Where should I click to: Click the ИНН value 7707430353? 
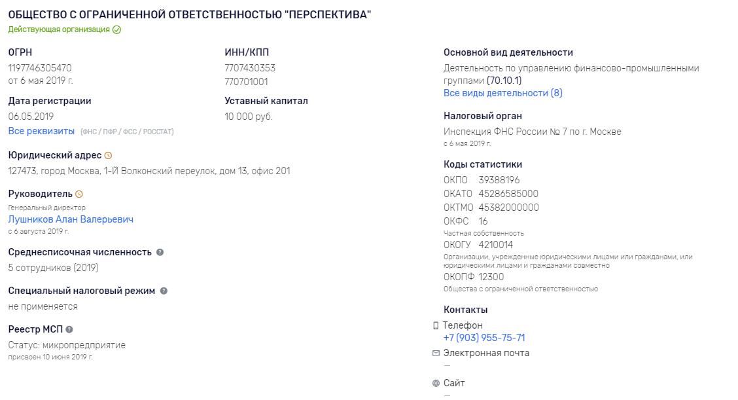[x=250, y=68]
